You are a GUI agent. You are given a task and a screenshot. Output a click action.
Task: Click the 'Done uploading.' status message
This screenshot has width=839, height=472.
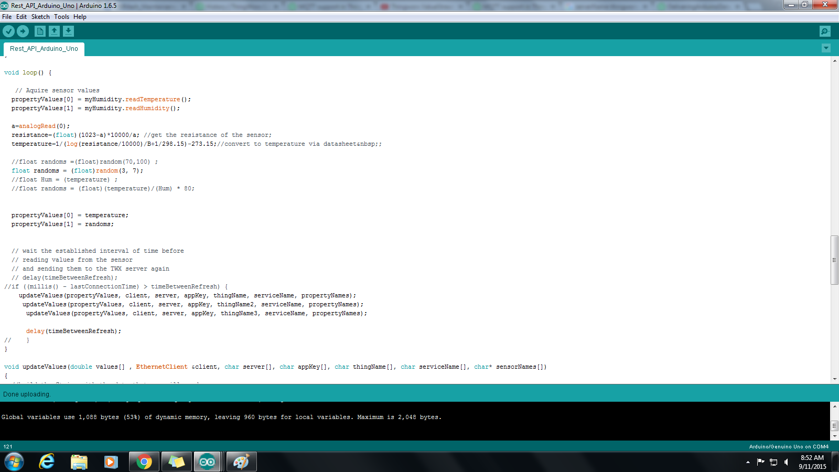(x=27, y=394)
